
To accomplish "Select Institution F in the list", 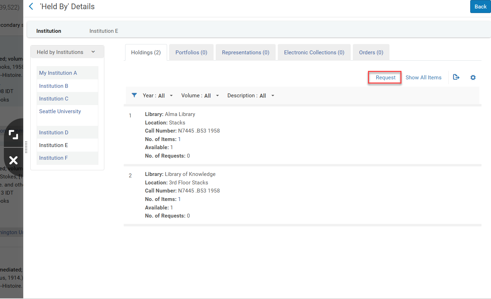I will (x=67, y=158).
